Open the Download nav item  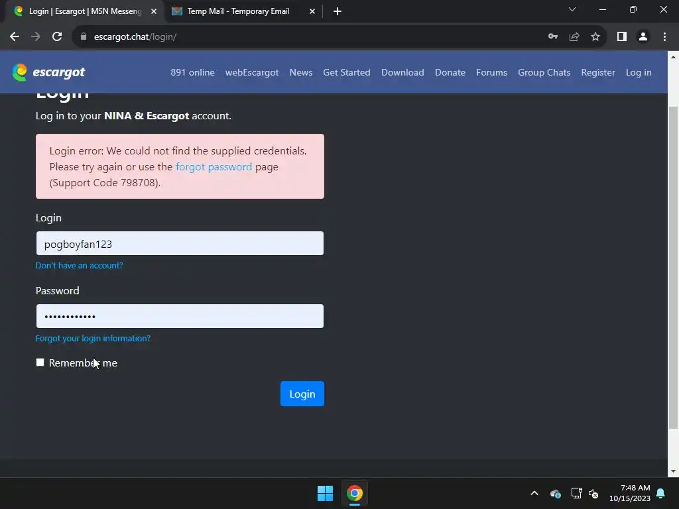(x=402, y=72)
